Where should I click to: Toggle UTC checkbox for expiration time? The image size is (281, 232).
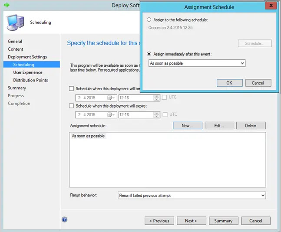point(165,114)
